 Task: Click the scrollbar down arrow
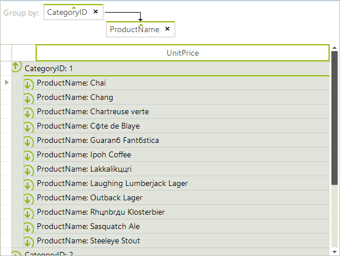334,251
